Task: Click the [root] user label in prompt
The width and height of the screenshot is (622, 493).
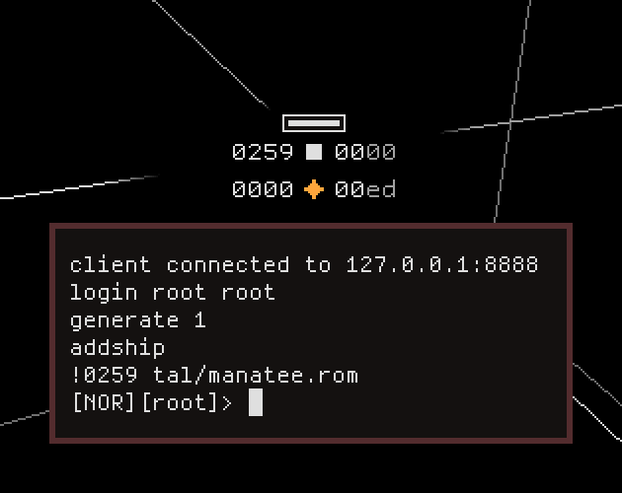Action: pos(180,402)
